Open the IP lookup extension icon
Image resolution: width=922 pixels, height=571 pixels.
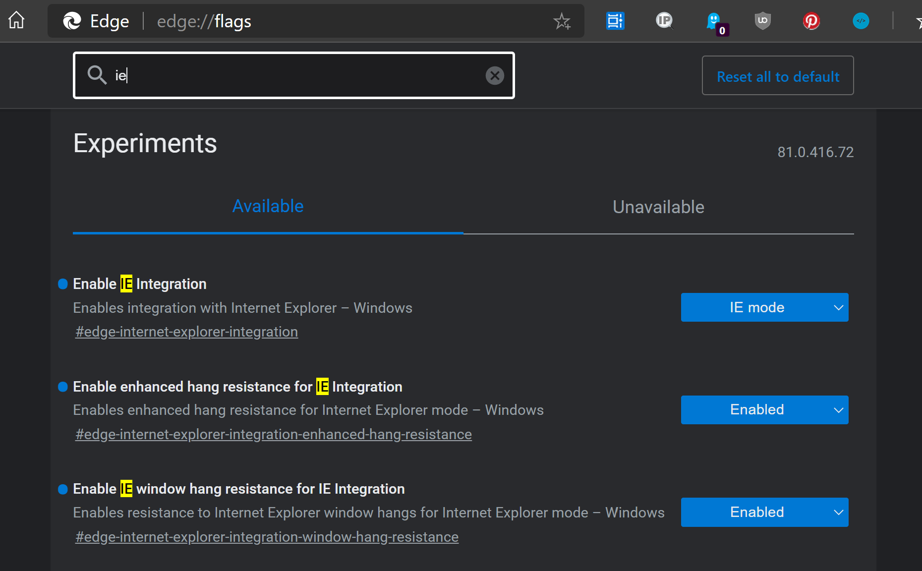664,21
